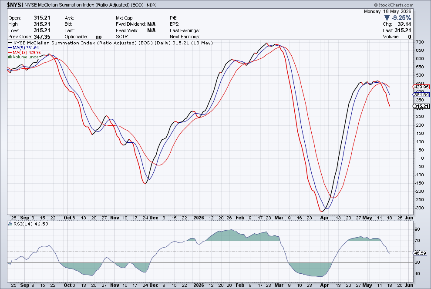The height and width of the screenshot is (289, 431).
Task: Click the Volume: 0 readout at top right
Action: pyautogui.click(x=397, y=37)
